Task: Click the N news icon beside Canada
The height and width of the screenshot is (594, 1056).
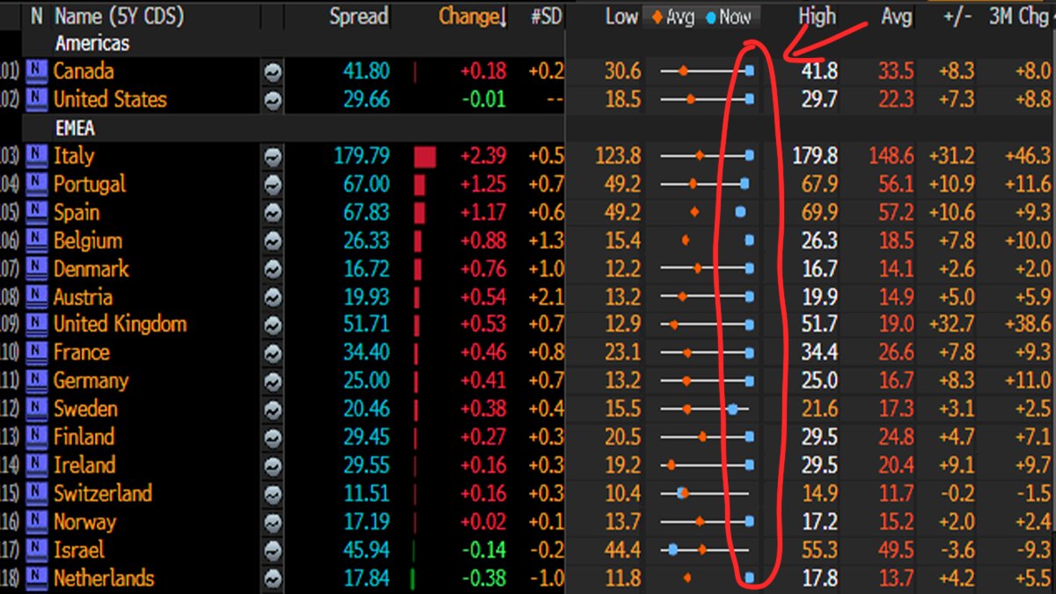Action: (36, 71)
